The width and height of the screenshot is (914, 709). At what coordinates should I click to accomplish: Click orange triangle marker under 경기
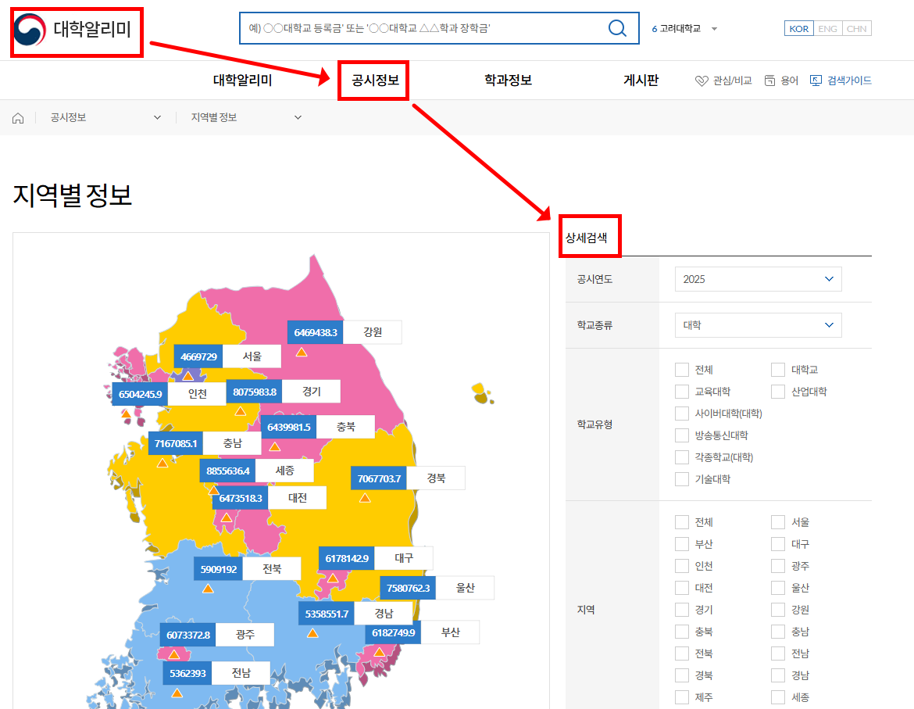240,412
